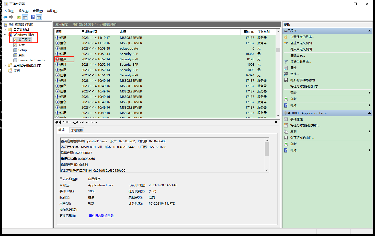The height and width of the screenshot is (236, 375).
Task: Click the event list scroll down arrow
Action: click(x=278, y=115)
